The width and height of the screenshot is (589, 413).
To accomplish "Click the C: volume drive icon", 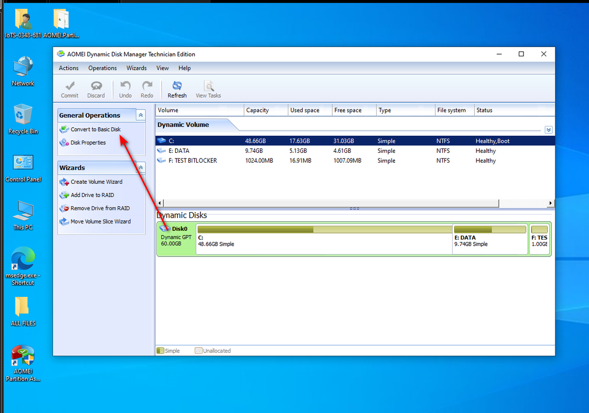I will pyautogui.click(x=162, y=141).
